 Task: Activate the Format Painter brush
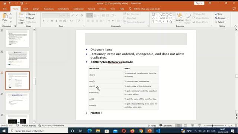point(10,22)
